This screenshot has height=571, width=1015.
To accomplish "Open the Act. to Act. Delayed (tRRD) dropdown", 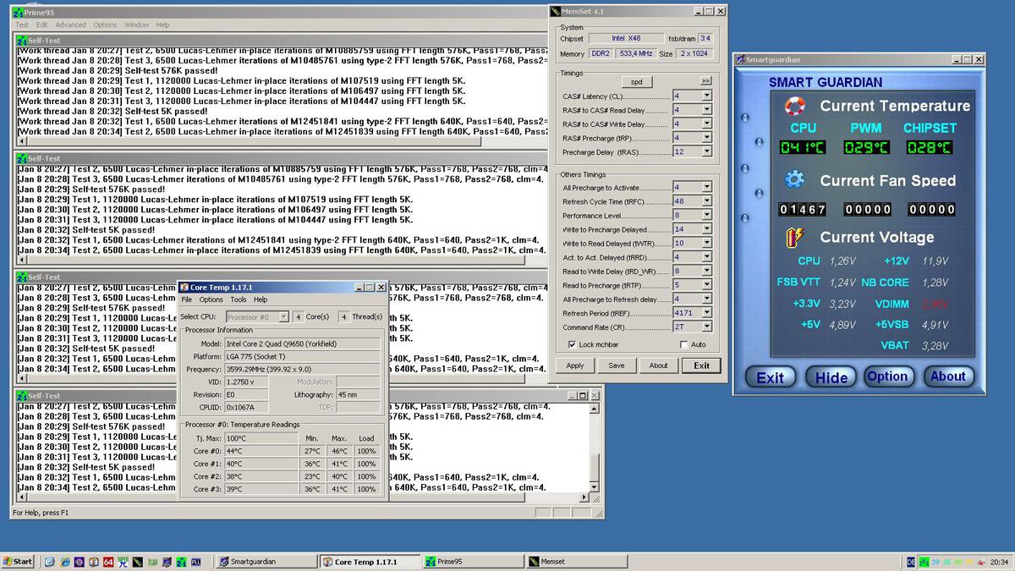I will 706,257.
